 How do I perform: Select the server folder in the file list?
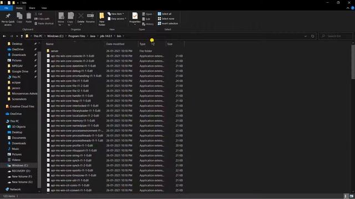coord(54,51)
